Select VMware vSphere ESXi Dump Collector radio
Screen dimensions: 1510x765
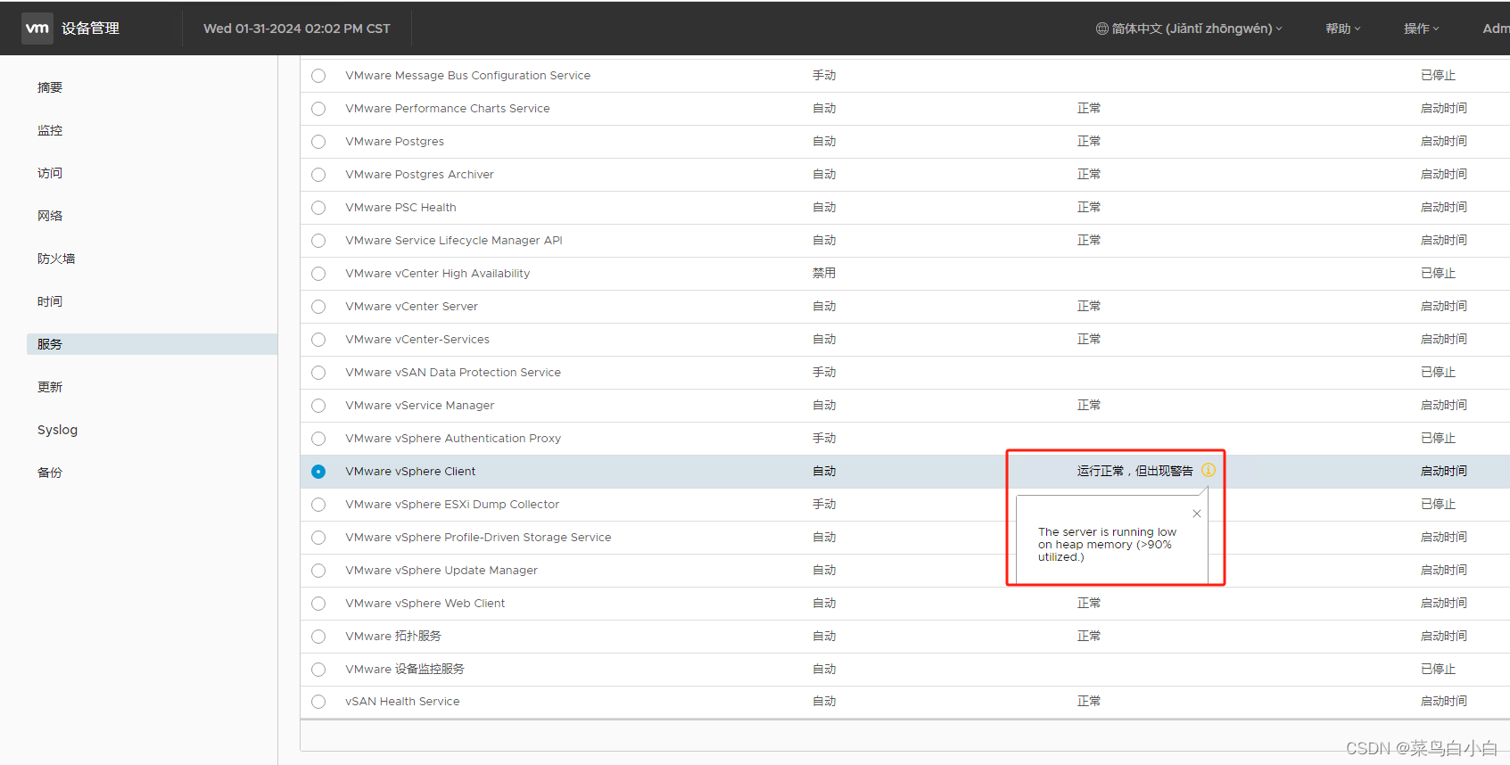pos(318,505)
